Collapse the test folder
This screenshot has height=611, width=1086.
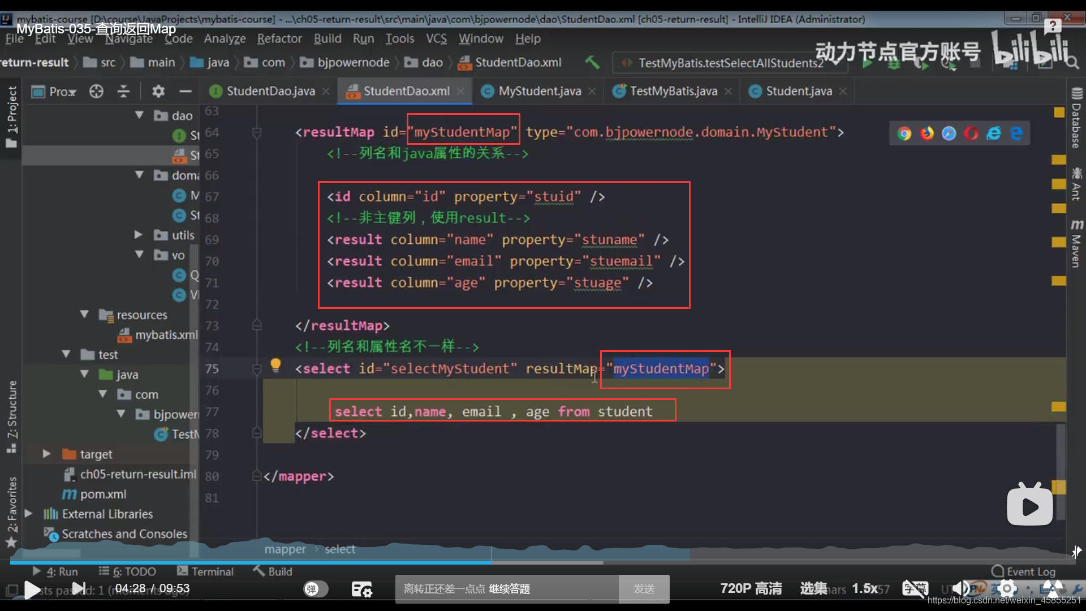(x=66, y=354)
